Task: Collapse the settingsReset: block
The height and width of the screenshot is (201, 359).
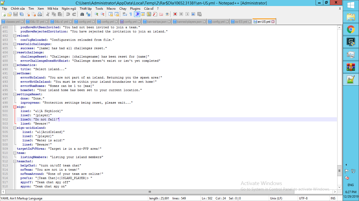Action: [x=15, y=94]
